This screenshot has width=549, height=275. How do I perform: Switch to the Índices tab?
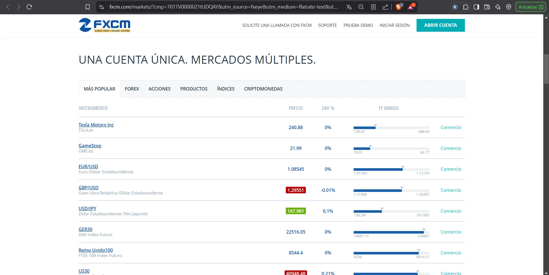pyautogui.click(x=226, y=89)
